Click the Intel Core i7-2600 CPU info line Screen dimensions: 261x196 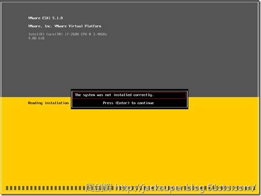tap(67, 34)
